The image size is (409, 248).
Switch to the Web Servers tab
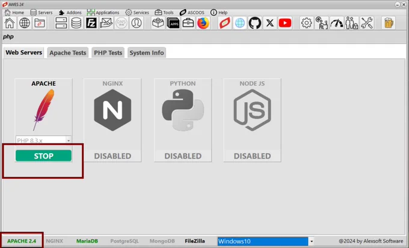23,52
